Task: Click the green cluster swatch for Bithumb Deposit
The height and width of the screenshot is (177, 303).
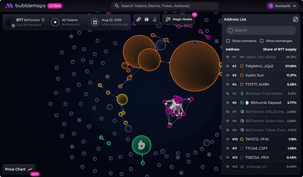Action: pyautogui.click(x=242, y=103)
